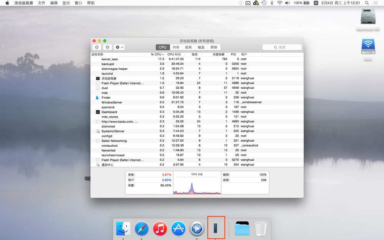Open the 显示 (View) menu
The width and height of the screenshot is (384, 240).
tap(66, 3)
